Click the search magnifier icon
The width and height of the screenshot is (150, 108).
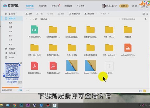click(146, 19)
